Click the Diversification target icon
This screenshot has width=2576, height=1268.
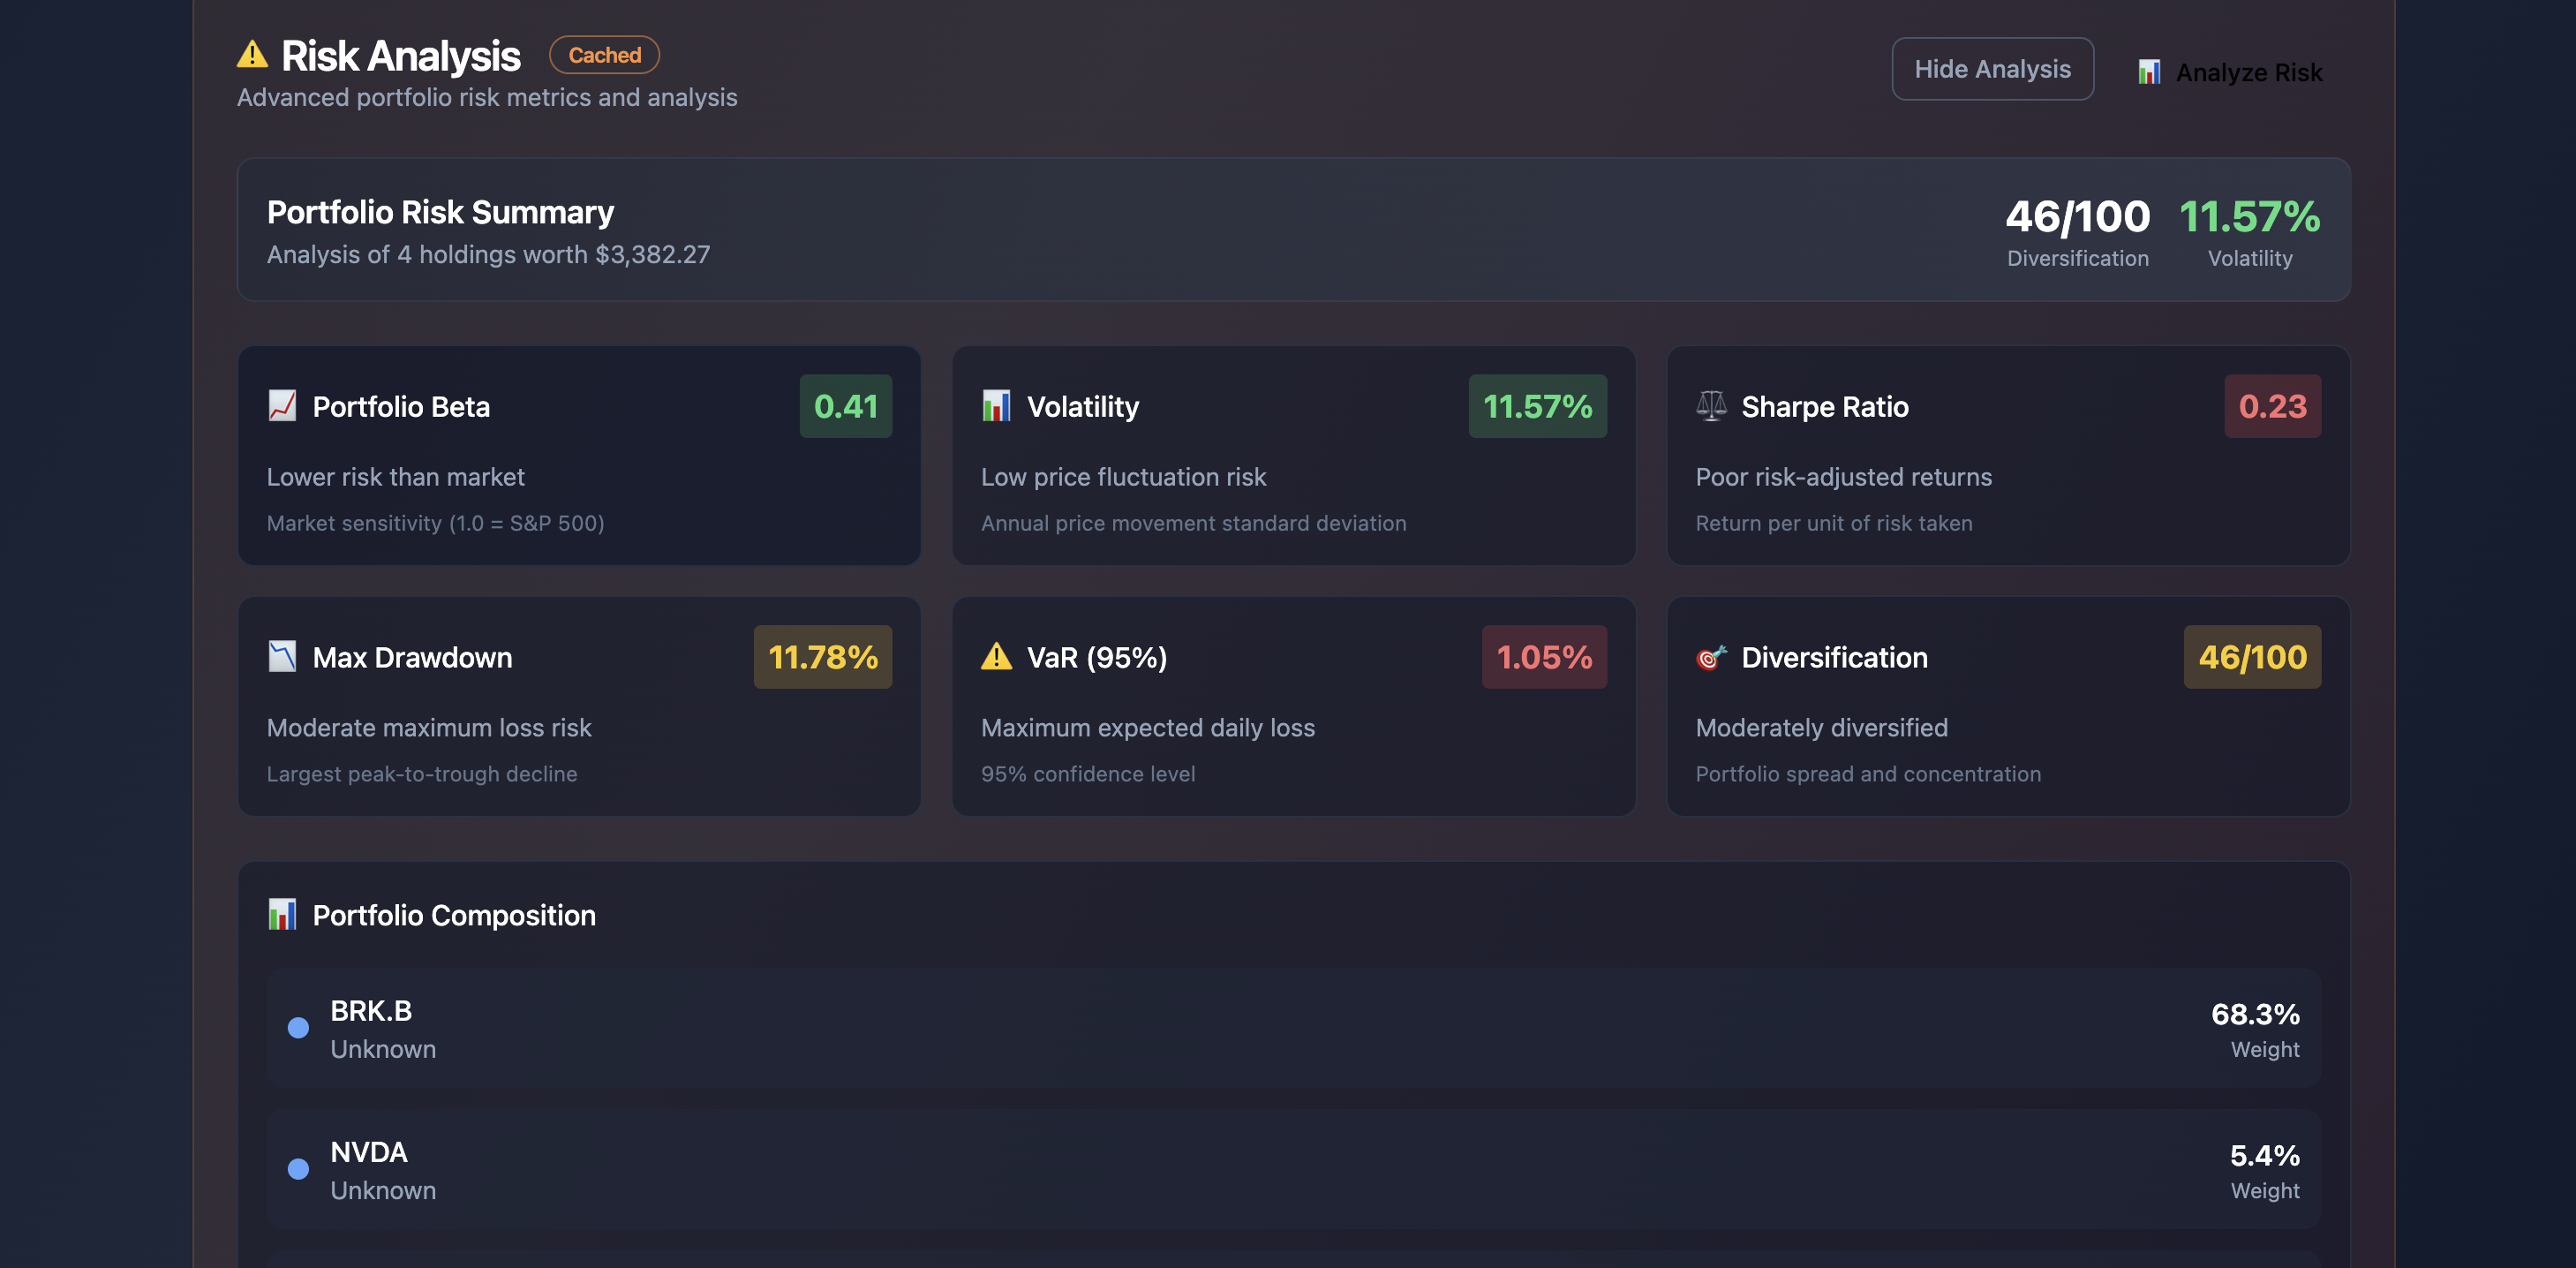[x=1711, y=657]
